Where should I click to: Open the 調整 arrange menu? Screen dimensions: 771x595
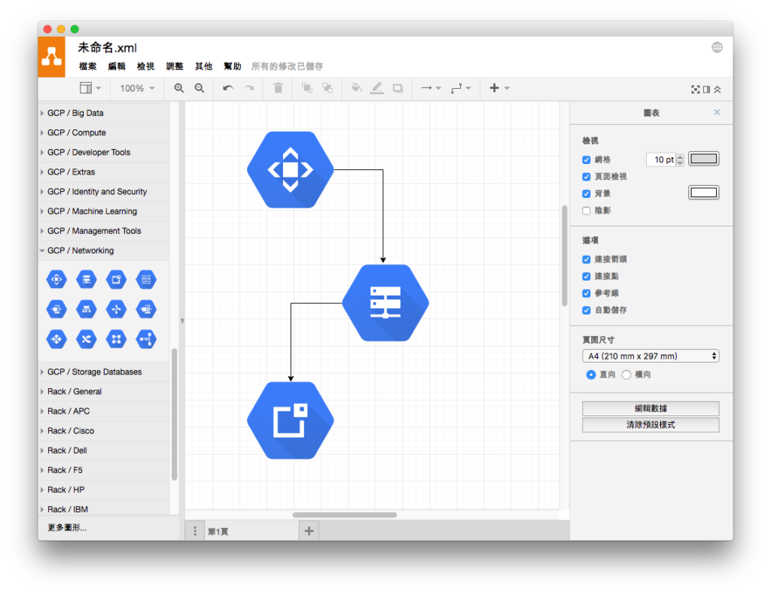point(175,66)
